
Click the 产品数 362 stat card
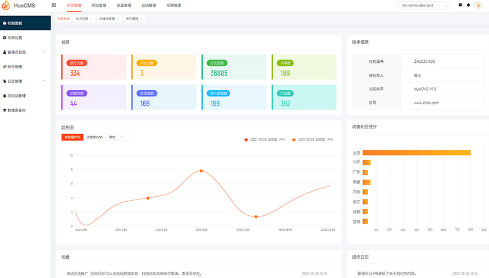coord(304,97)
